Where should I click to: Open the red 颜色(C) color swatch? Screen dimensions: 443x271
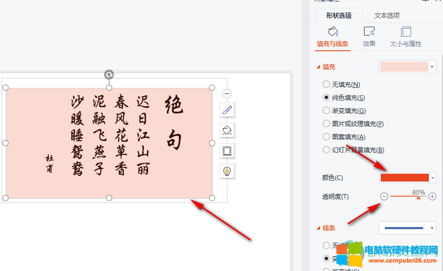pos(405,178)
